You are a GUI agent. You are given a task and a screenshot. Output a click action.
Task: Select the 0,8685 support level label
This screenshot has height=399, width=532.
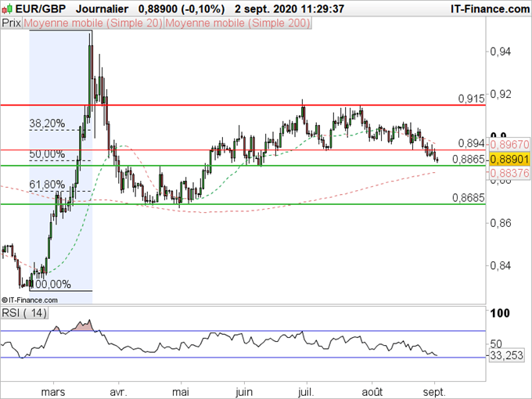469,197
